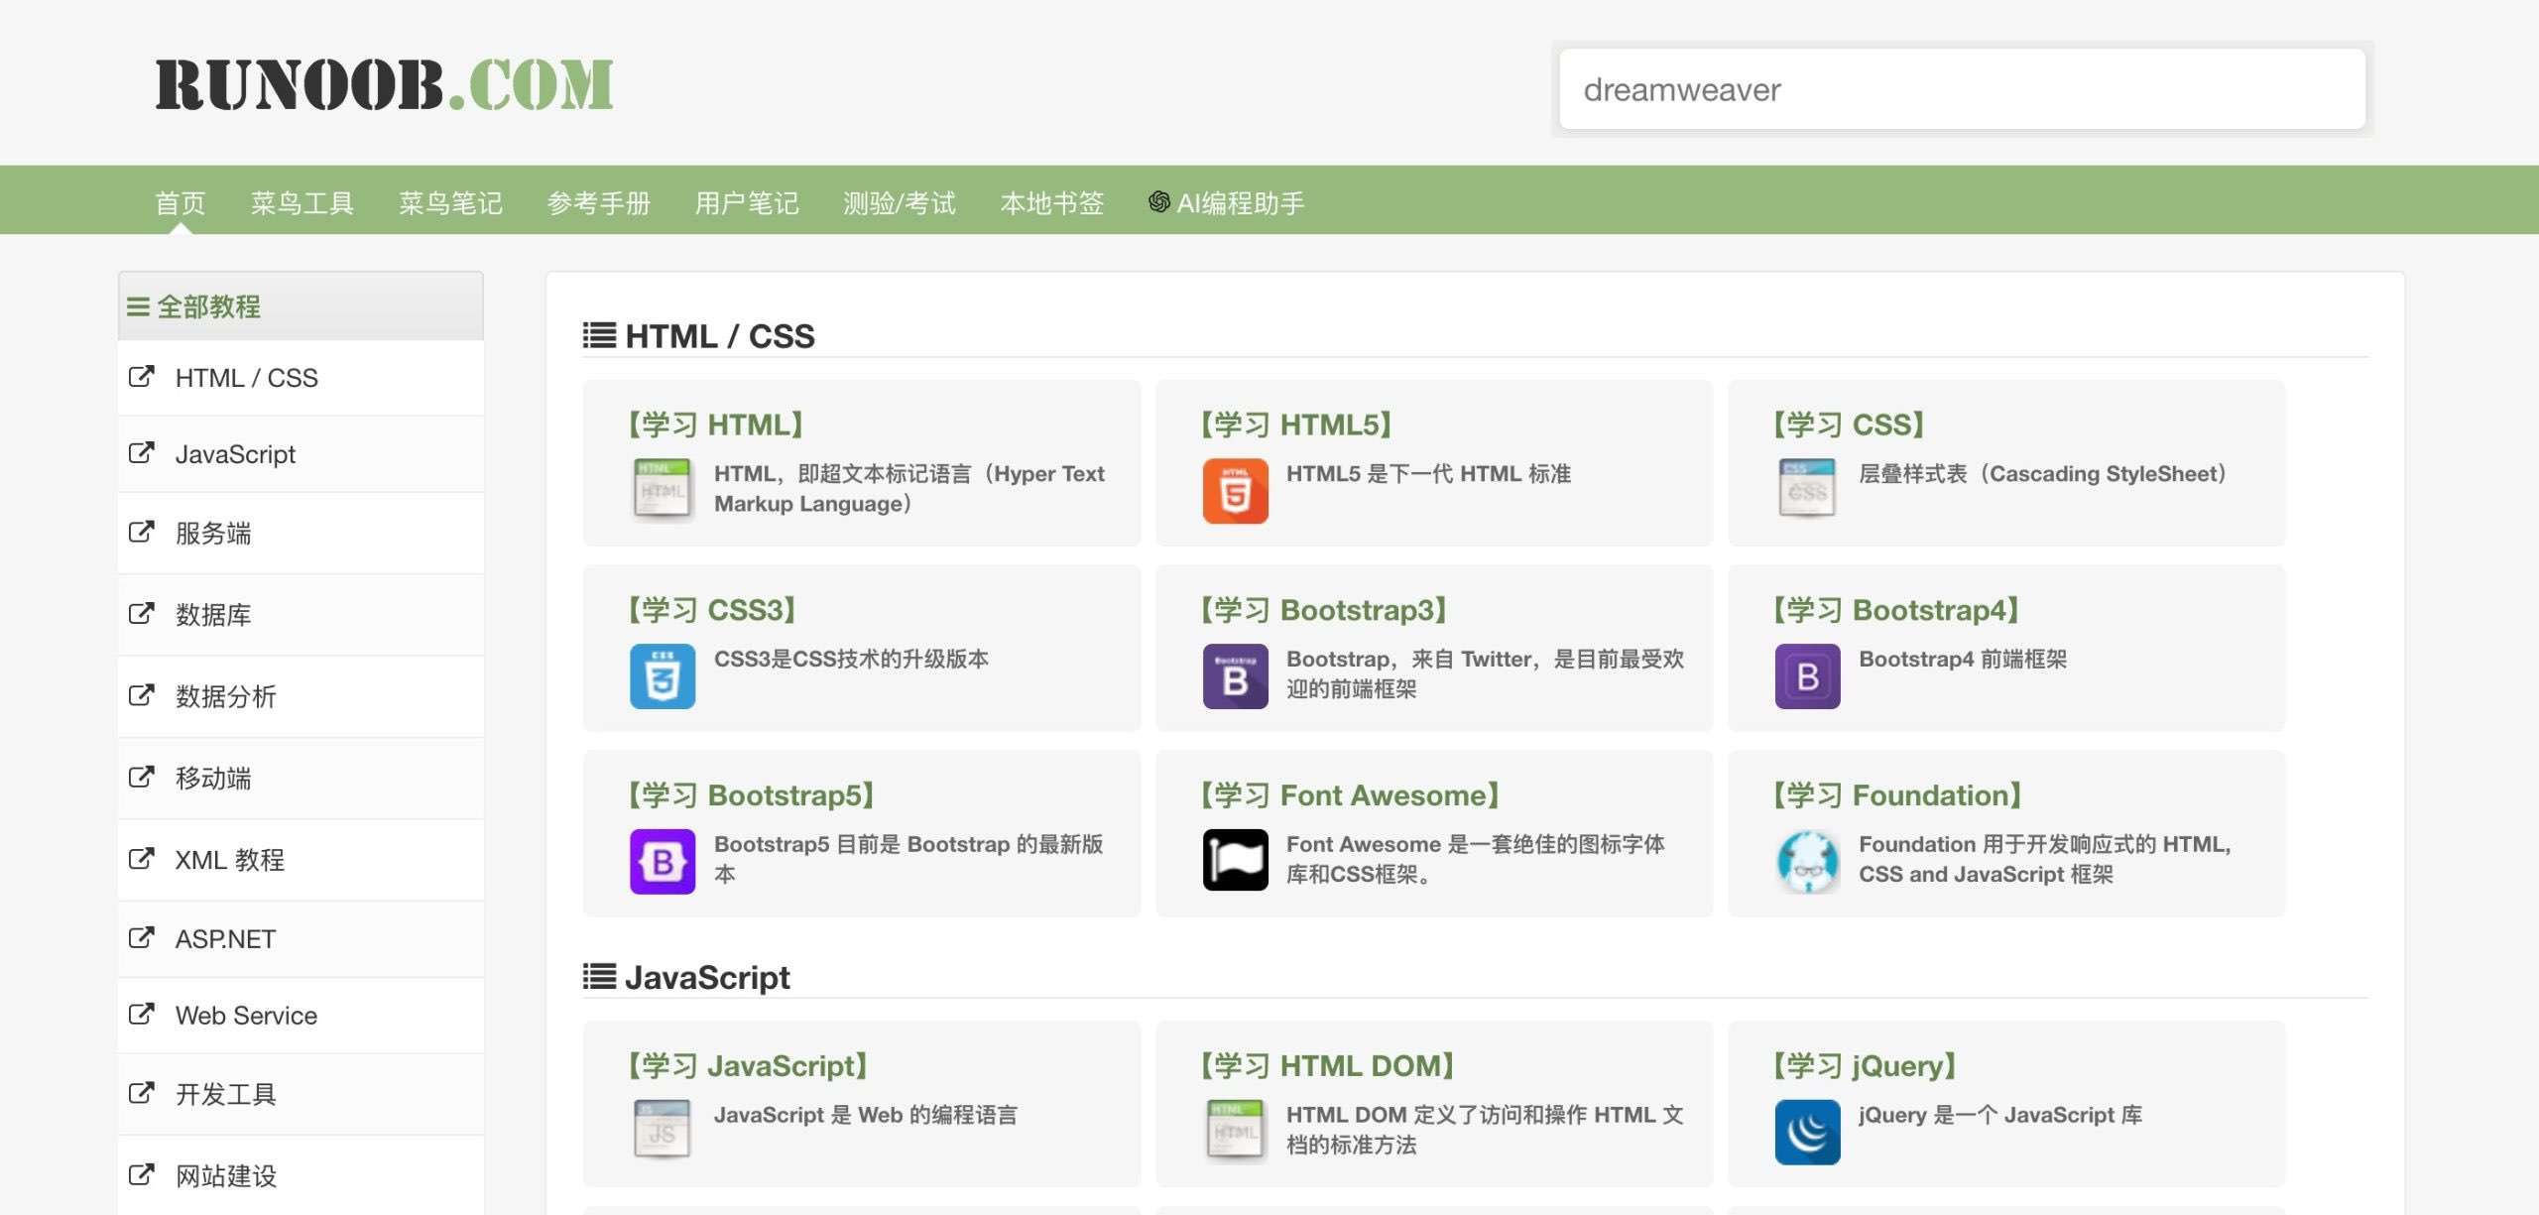Click 'JavaScript 是 Web 的编程语言' description text
The image size is (2539, 1215).
click(866, 1116)
